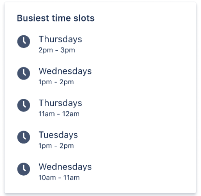
Task: Click the clock icon next to Wednesdays 1pm slot
Action: click(x=24, y=73)
